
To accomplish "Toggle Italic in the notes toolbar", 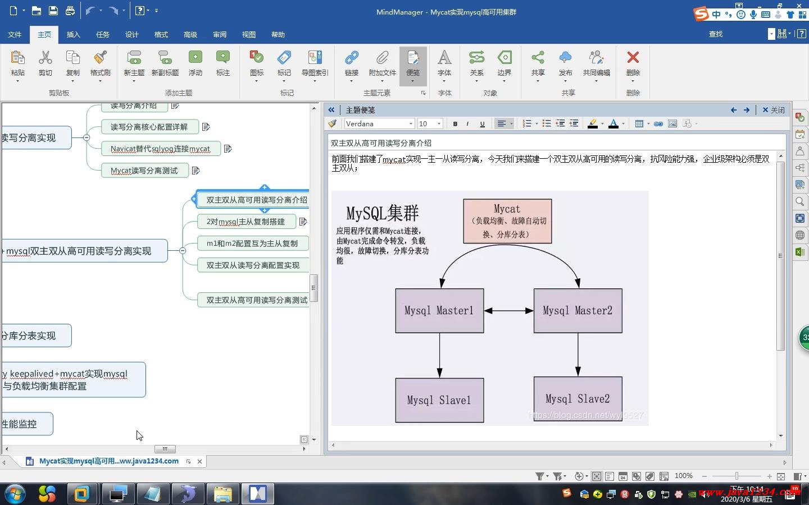I will click(x=467, y=124).
